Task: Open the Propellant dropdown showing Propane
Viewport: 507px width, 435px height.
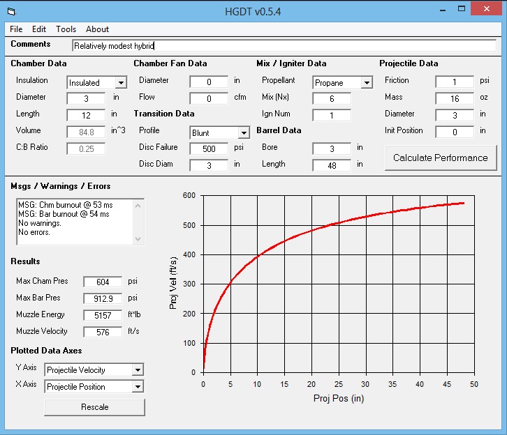Action: (366, 82)
